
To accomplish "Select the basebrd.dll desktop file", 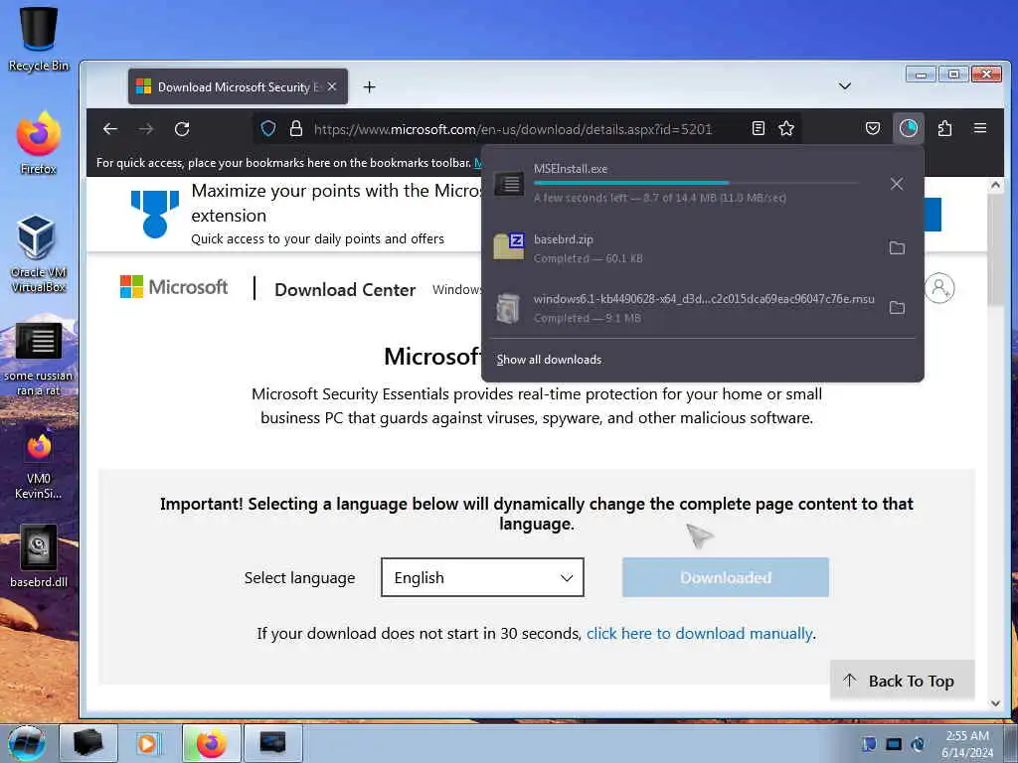I will tap(39, 555).
